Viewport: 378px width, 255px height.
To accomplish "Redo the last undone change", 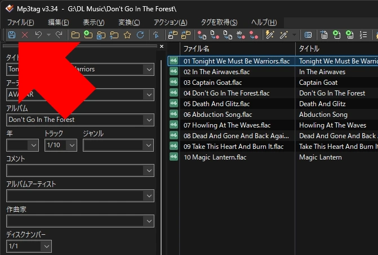I will coord(59,35).
